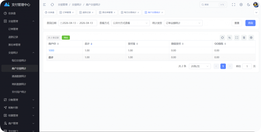Open the 20条/页 page size dropdown
261x132 pixels.
point(200,66)
